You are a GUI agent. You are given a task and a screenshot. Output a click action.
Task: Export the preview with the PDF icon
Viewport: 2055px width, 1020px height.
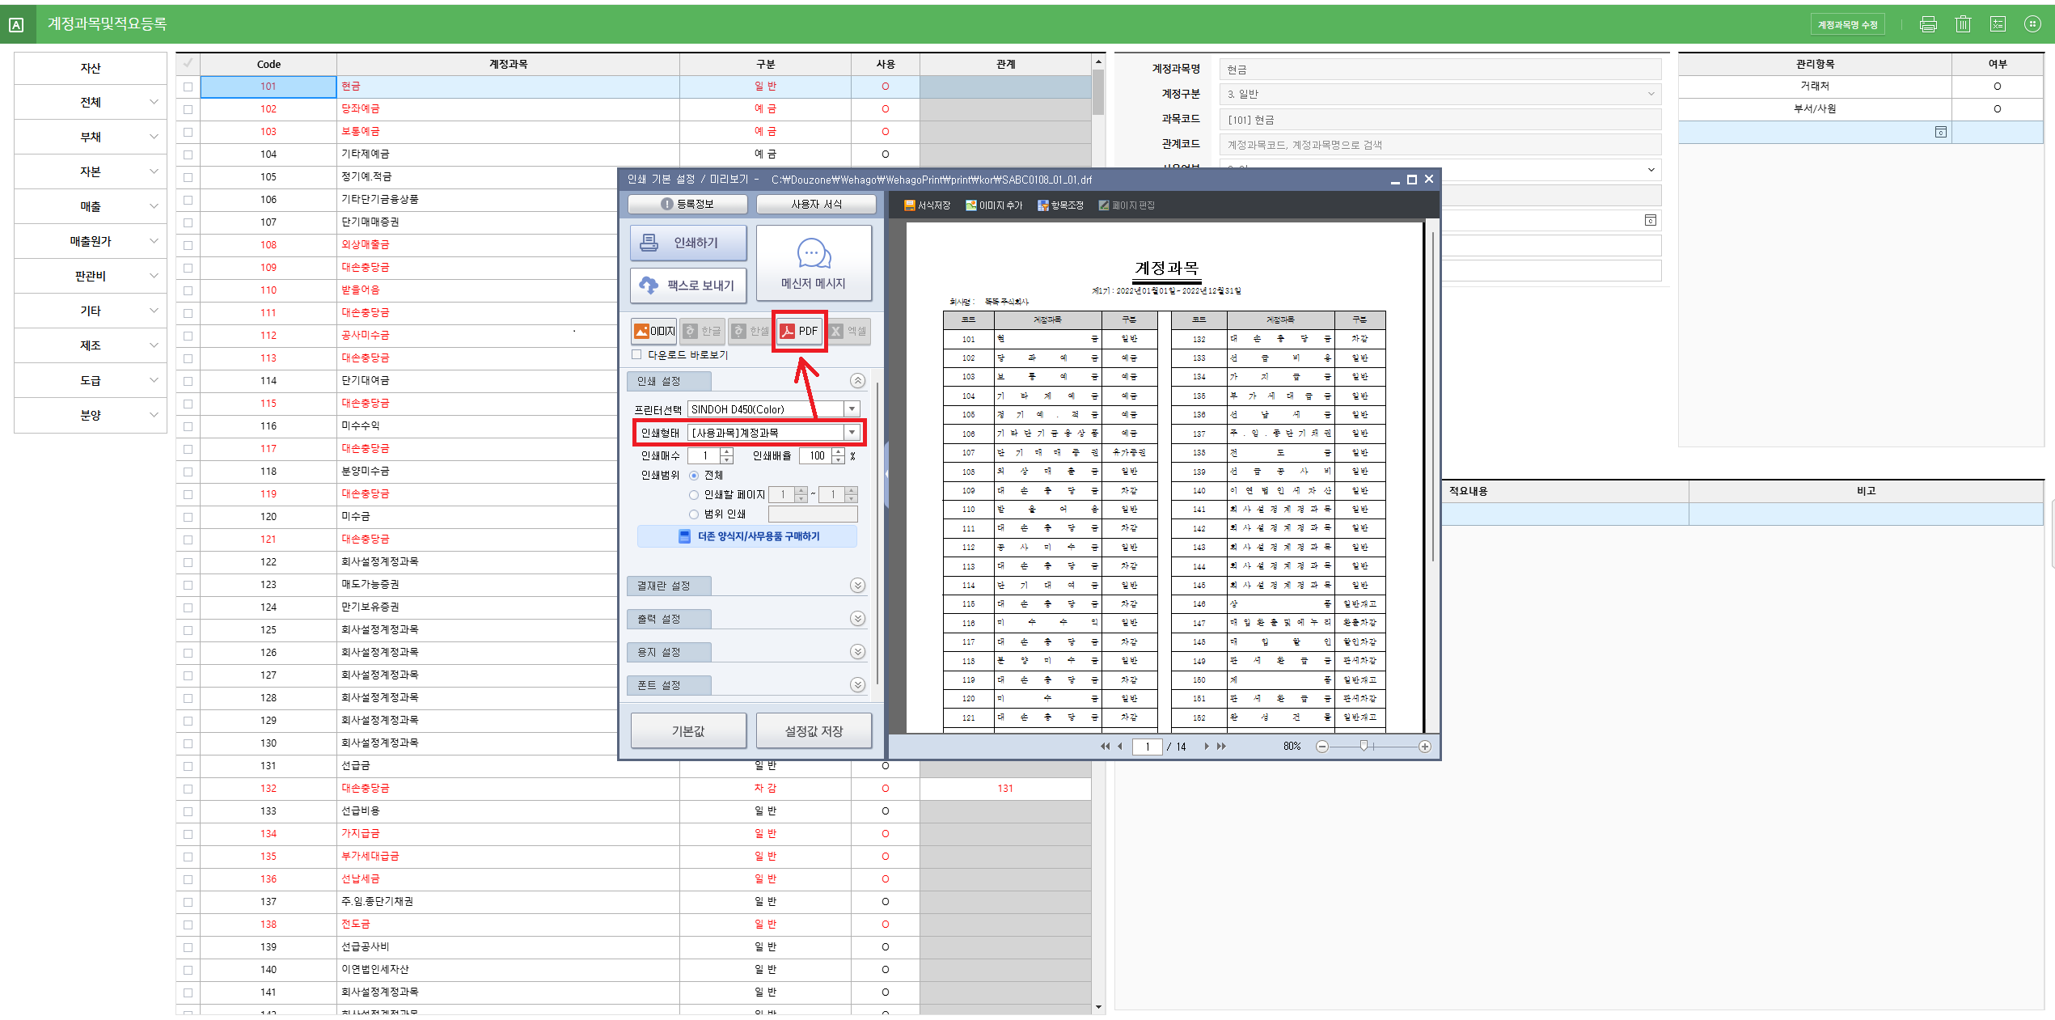tap(798, 331)
